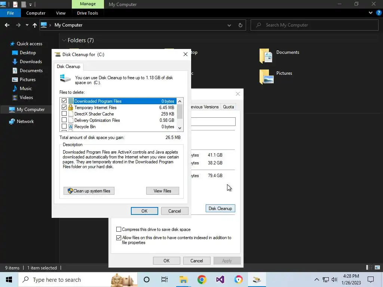Switch to large icons view layout

[377, 268]
